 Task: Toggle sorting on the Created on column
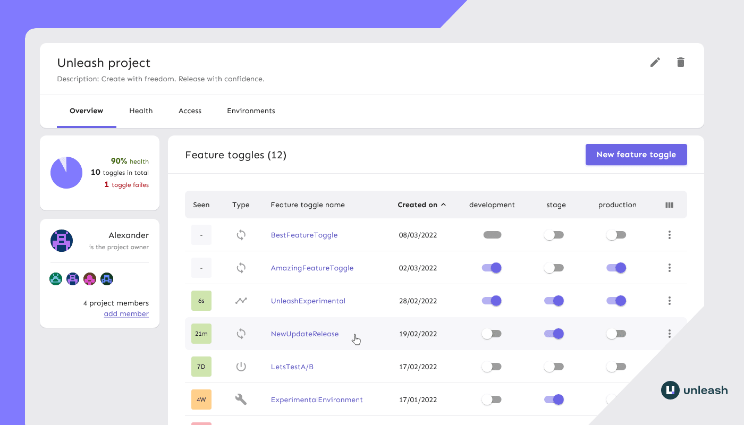[421, 205]
